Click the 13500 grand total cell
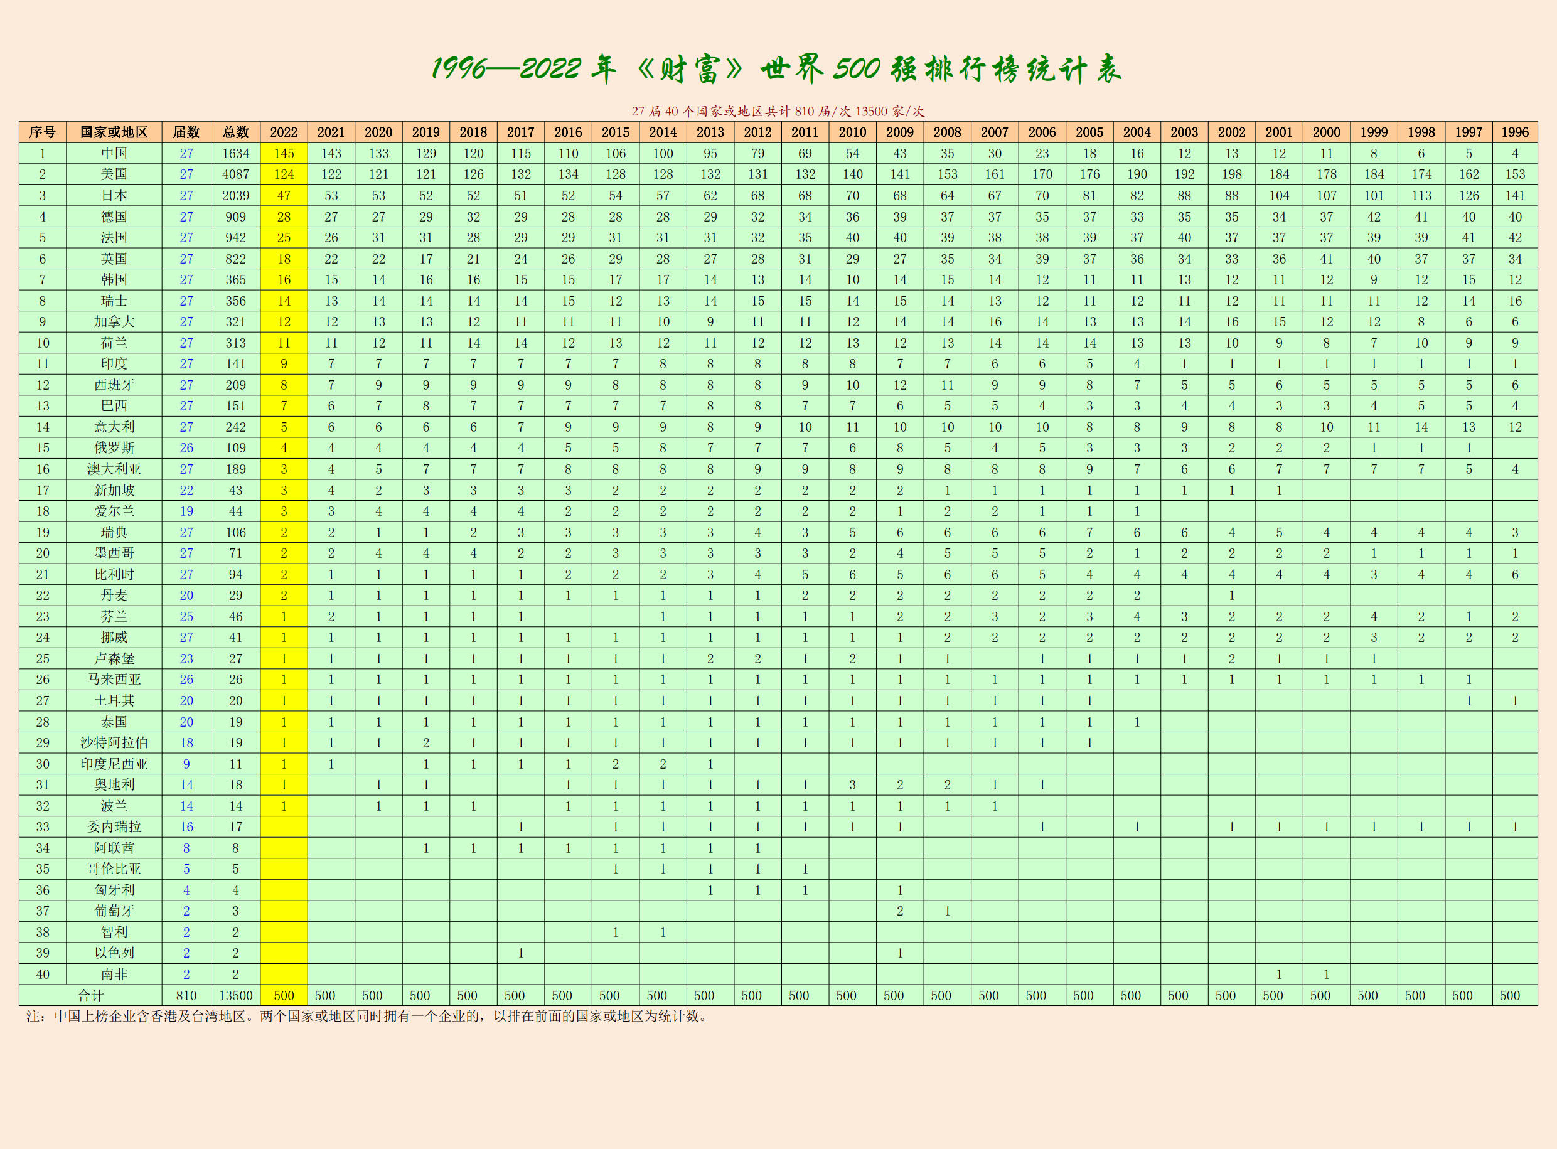Viewport: 1557px width, 1149px height. coord(235,995)
